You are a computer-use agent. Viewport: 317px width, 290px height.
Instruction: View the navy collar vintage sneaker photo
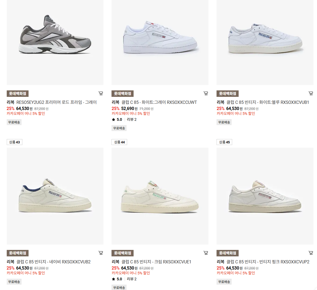(x=55, y=196)
